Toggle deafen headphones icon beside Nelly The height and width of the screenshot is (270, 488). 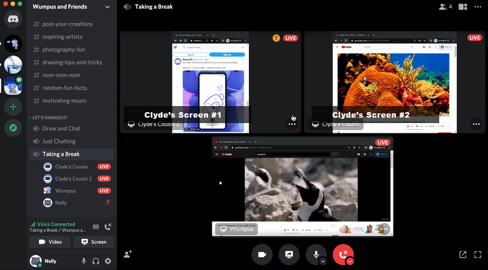click(x=96, y=261)
